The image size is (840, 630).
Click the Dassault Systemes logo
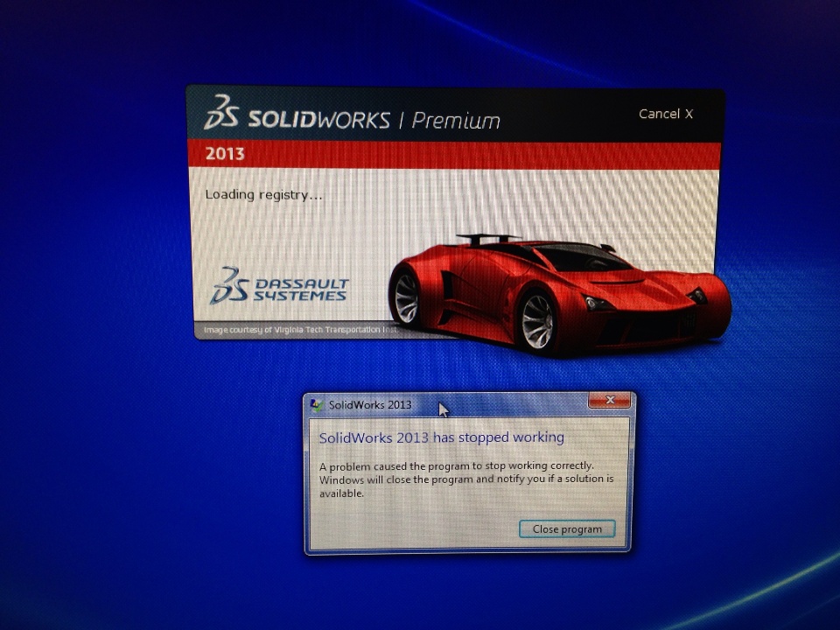click(x=280, y=286)
